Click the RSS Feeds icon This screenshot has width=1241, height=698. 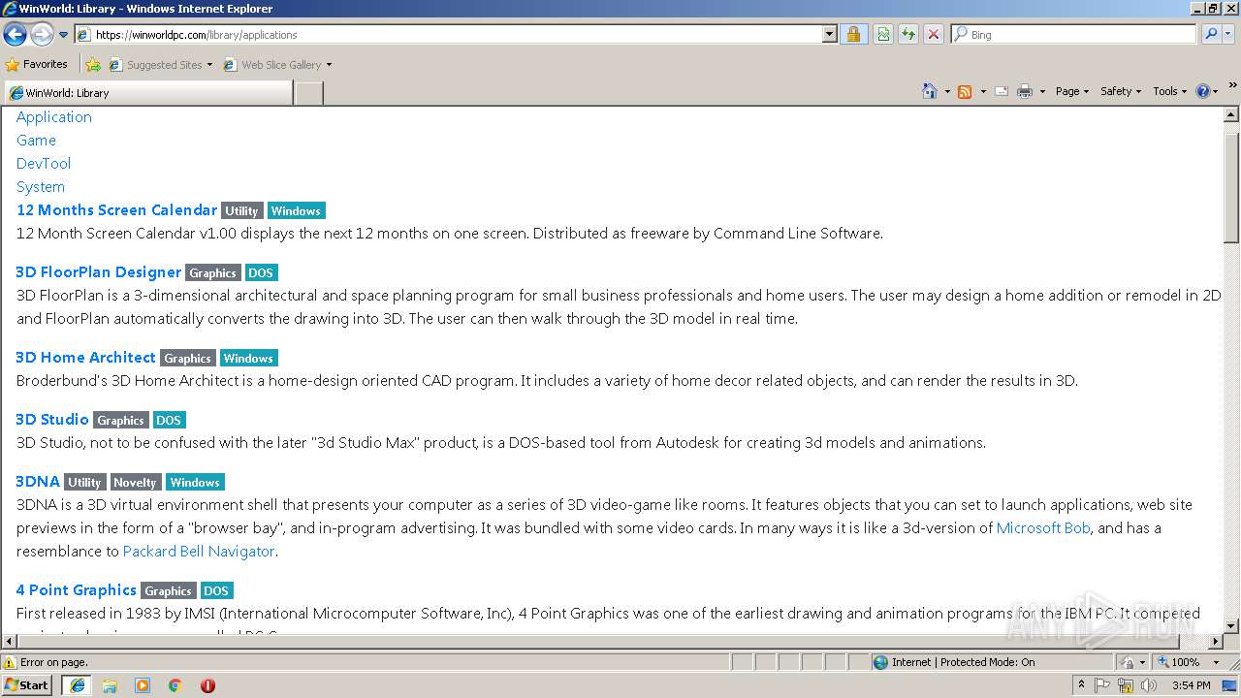click(x=965, y=91)
